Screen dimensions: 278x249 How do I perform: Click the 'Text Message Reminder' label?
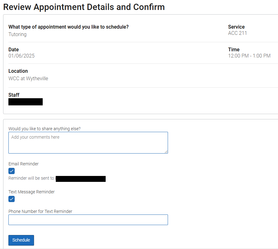31,192
